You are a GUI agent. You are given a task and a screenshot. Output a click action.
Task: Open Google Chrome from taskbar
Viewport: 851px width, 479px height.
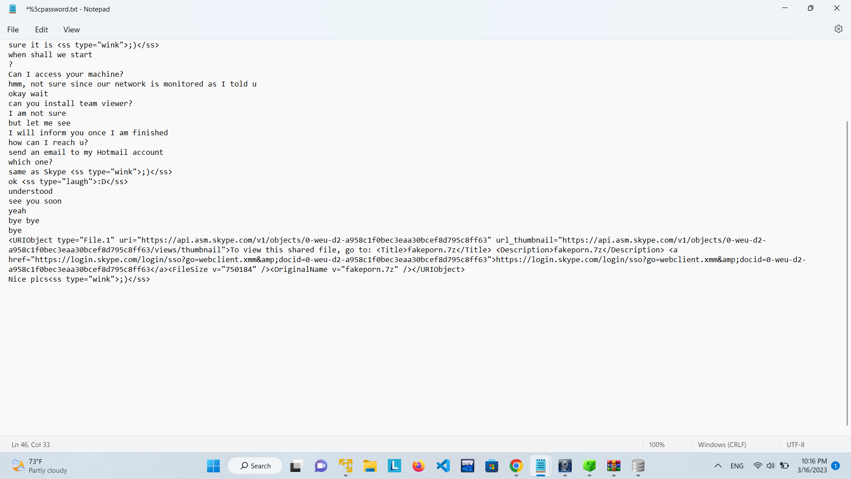pos(516,466)
